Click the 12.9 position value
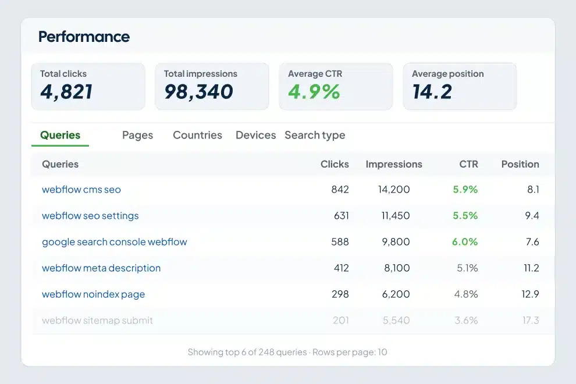576x384 pixels. click(530, 294)
